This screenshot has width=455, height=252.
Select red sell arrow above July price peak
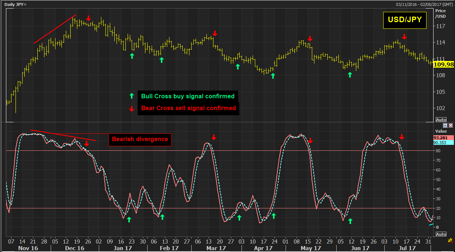point(404,37)
